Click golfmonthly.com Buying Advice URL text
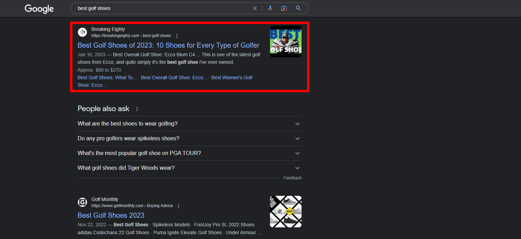The image size is (521, 239). (132, 206)
